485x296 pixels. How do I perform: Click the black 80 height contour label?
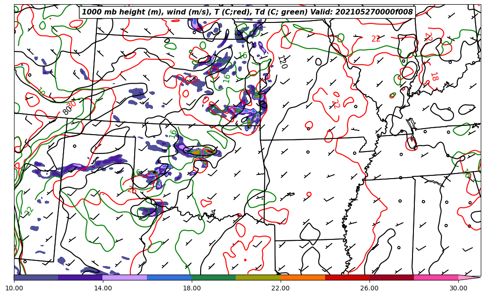coord(67,111)
